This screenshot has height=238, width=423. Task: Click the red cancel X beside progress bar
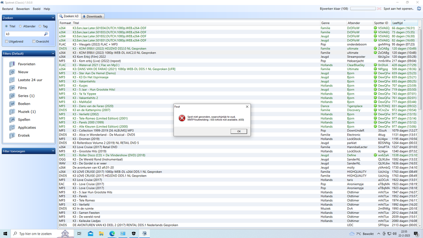379,9
